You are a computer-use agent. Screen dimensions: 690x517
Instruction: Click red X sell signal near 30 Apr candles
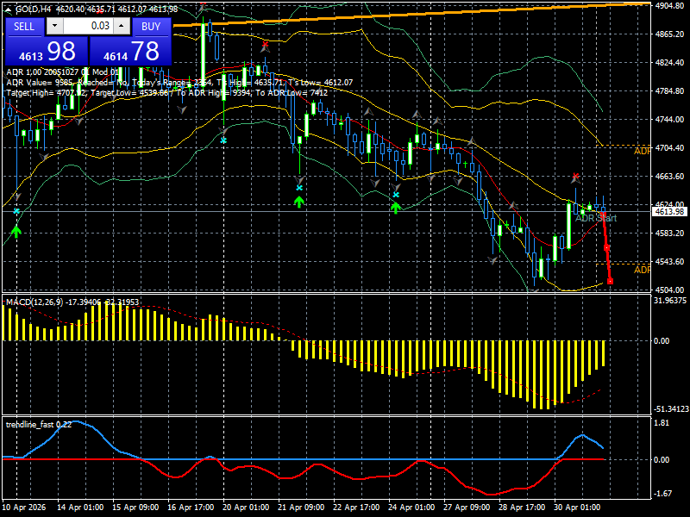click(575, 177)
